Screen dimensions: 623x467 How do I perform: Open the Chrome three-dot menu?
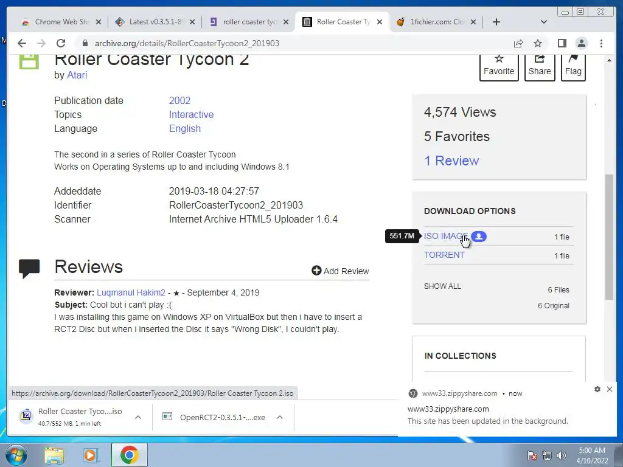[x=601, y=43]
